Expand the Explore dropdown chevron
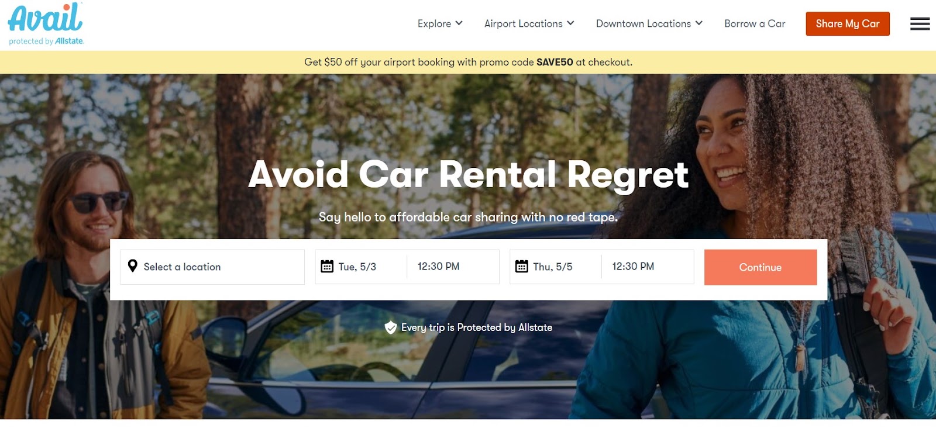 pyautogui.click(x=459, y=23)
